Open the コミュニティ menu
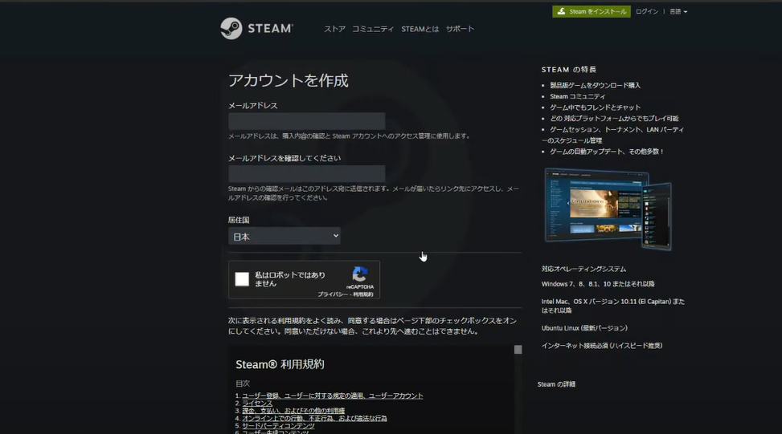Screen dimensions: 782x434 (373, 29)
